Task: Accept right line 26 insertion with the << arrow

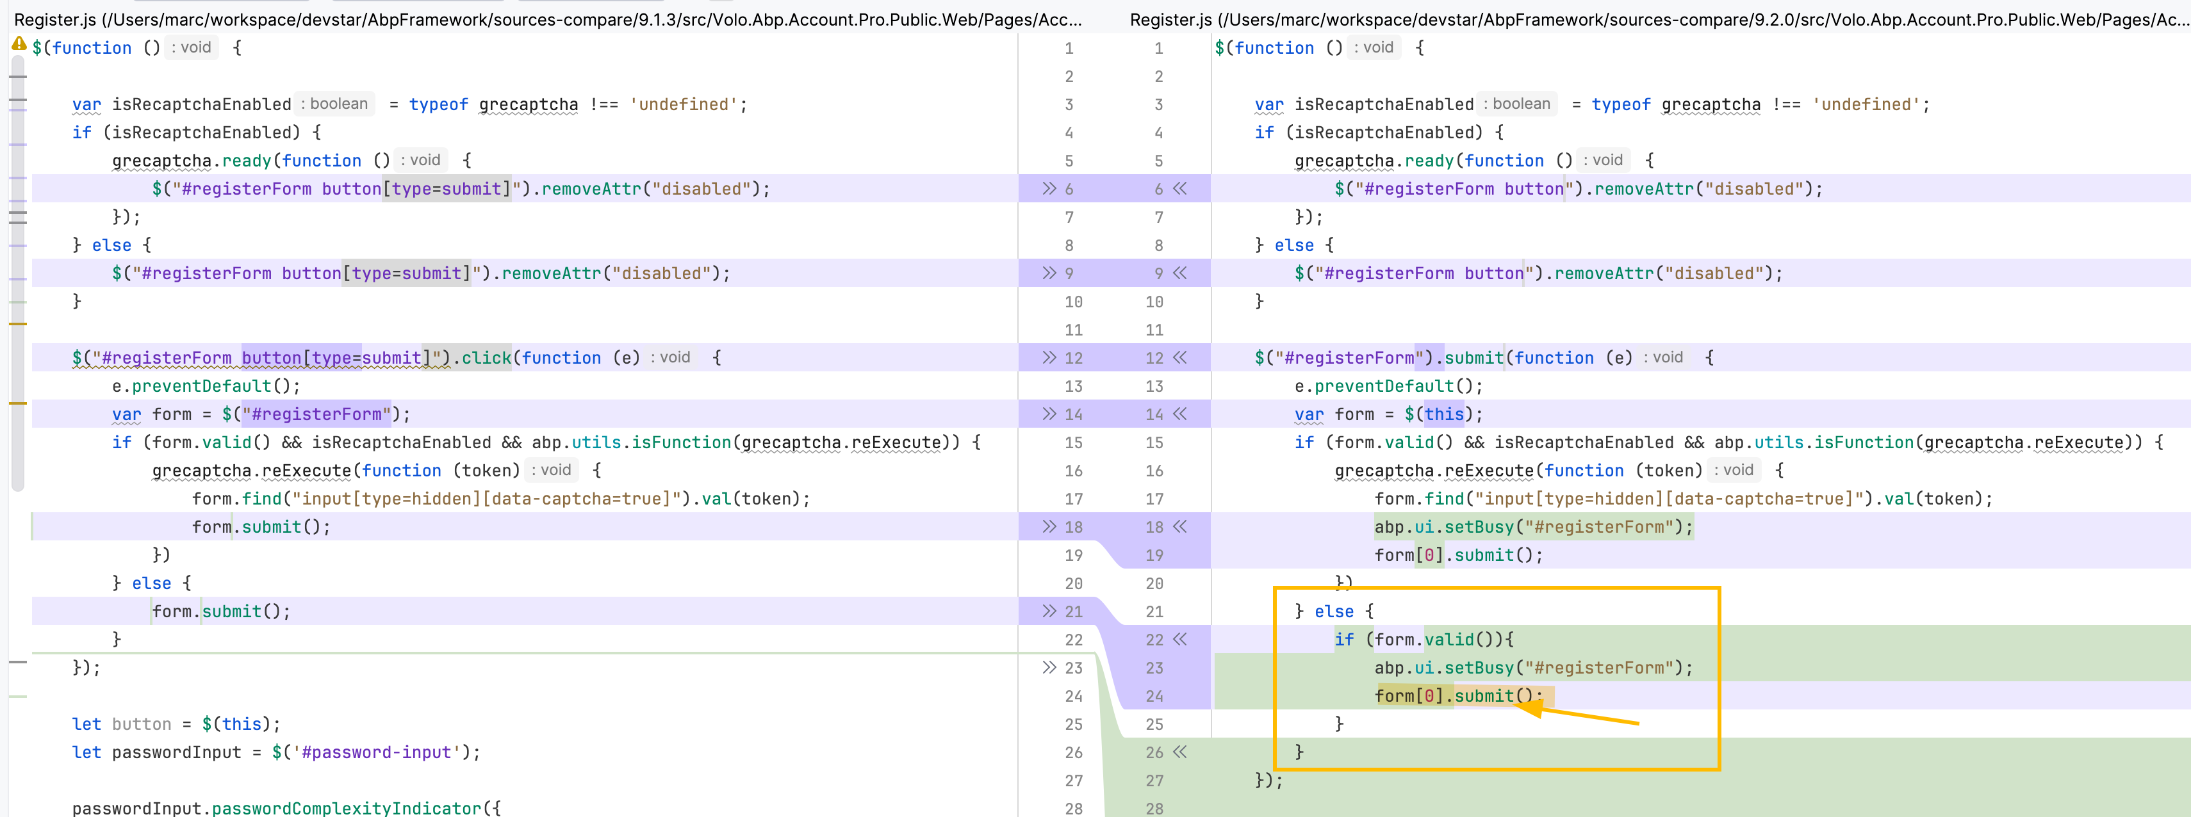Action: tap(1179, 752)
